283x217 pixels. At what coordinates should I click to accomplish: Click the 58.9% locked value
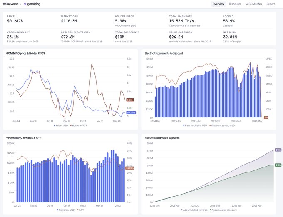[229, 21]
